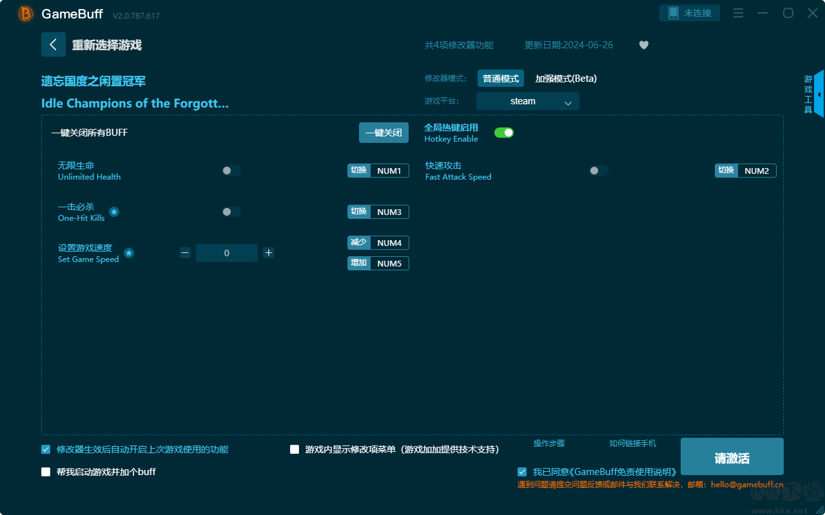Check the 游戏内显示修改项菜单 checkbox
Screen dimensions: 825x515
pos(295,449)
